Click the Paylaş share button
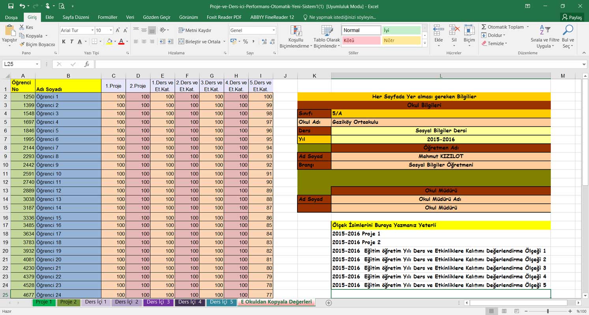 pyautogui.click(x=572, y=17)
